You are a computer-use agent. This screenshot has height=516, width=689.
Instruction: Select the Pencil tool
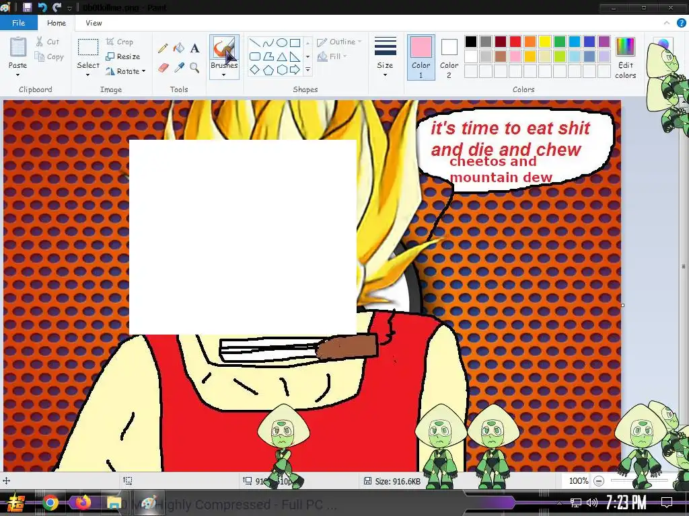coord(163,48)
